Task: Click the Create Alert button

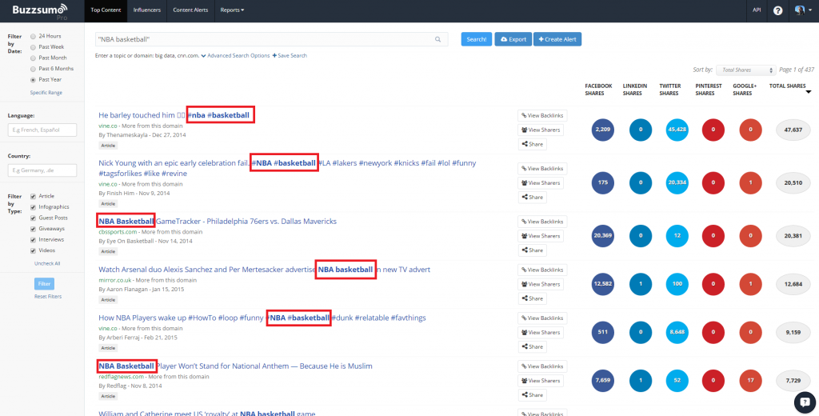Action: coord(557,39)
